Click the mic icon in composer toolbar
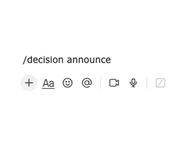191x143 pixels. click(133, 83)
